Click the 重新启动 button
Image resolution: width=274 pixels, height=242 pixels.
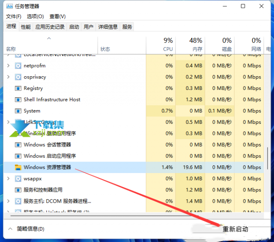point(235,229)
